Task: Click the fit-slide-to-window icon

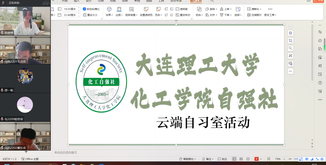Action: tap(269, 159)
